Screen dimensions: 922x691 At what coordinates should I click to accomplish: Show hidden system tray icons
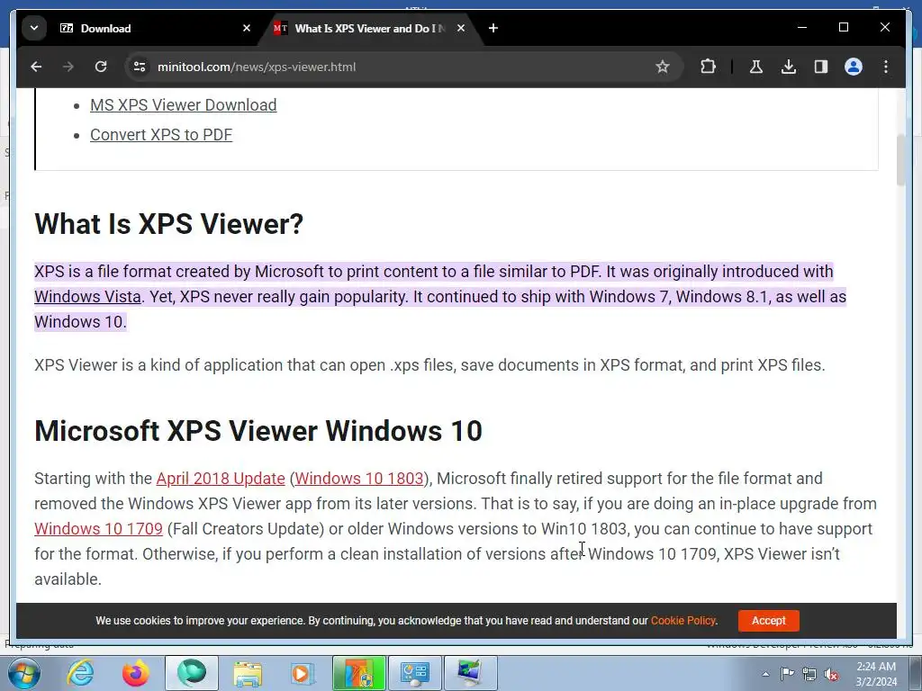(765, 674)
